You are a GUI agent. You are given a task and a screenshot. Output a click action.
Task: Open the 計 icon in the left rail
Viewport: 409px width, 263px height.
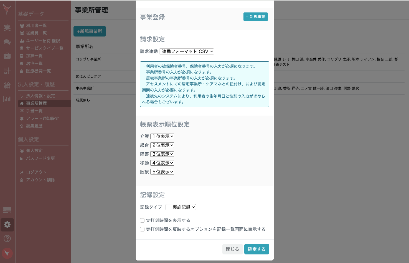[7, 71]
